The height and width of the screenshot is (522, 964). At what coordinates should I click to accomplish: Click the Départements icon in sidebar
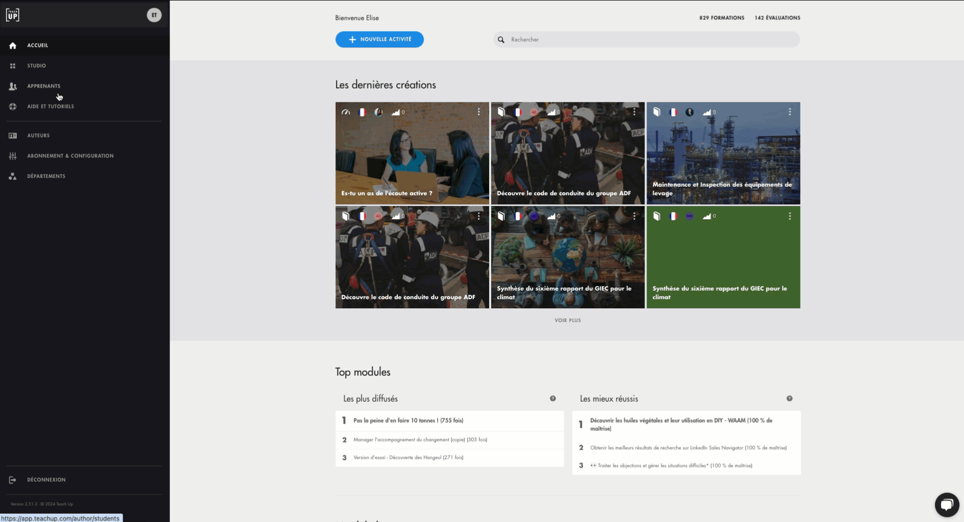click(13, 176)
